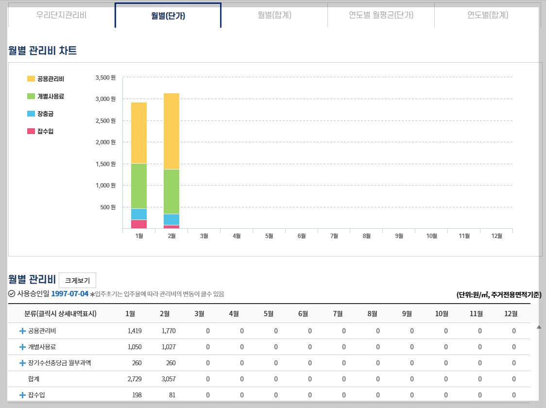Click 1월 blue 장충금 bar segment
The image size is (546, 408).
[x=139, y=215]
